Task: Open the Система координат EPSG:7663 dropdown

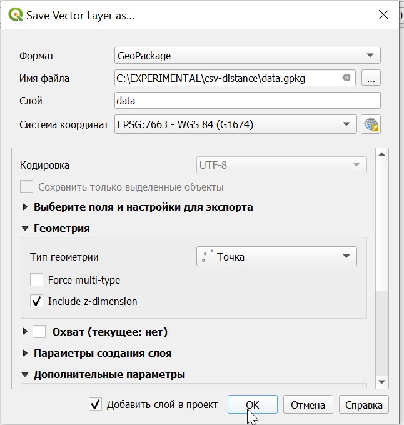Action: pos(235,124)
